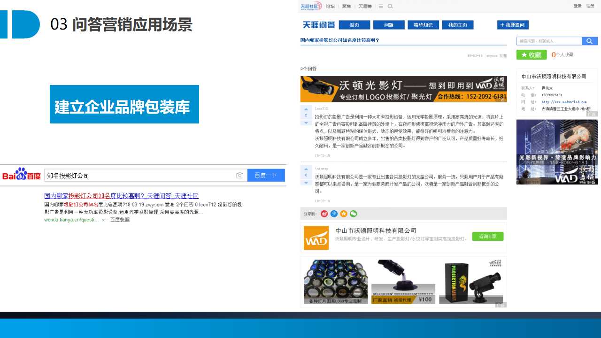The width and height of the screenshot is (601, 338).
Task: Click the 中山市沃顿照明科技有限公司 sidebar card title
Action: click(x=554, y=77)
